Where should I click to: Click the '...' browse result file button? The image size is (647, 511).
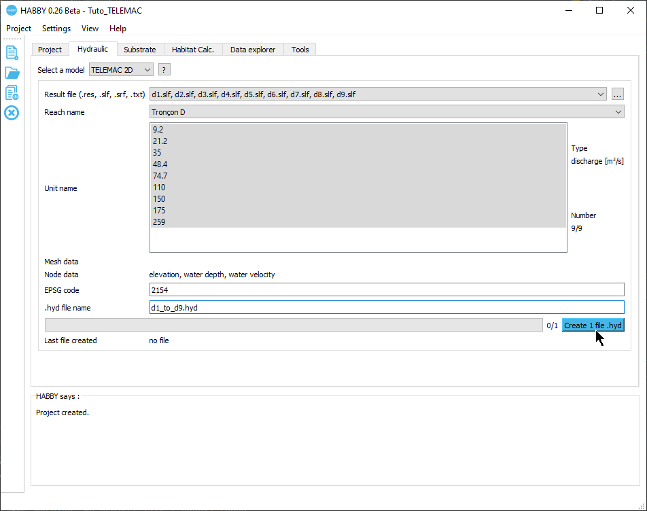point(617,94)
